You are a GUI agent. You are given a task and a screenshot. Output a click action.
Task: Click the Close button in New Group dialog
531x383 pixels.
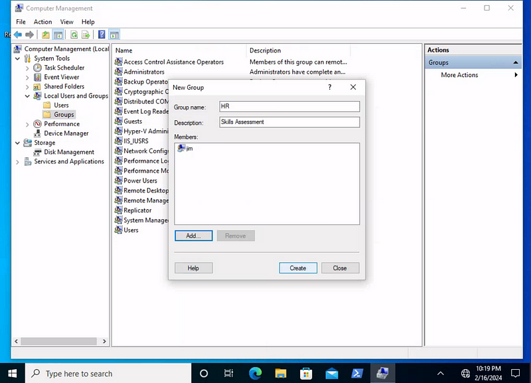tap(340, 268)
